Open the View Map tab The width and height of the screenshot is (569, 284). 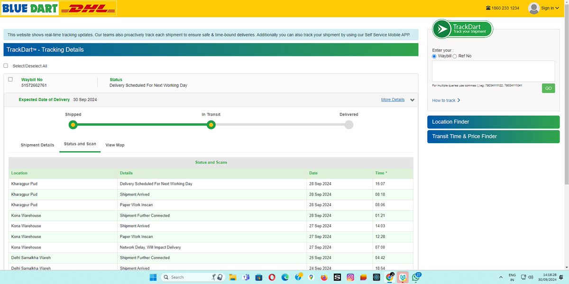[115, 145]
